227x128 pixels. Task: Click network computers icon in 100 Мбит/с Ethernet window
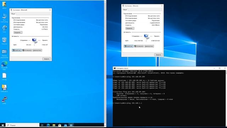(x=146, y=37)
